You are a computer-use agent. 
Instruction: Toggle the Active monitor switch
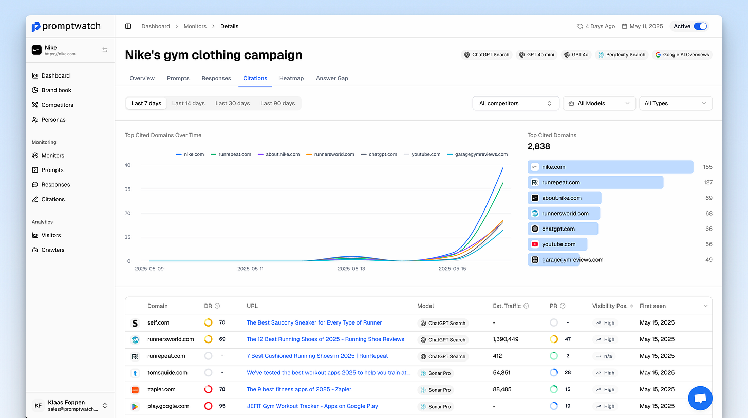700,26
